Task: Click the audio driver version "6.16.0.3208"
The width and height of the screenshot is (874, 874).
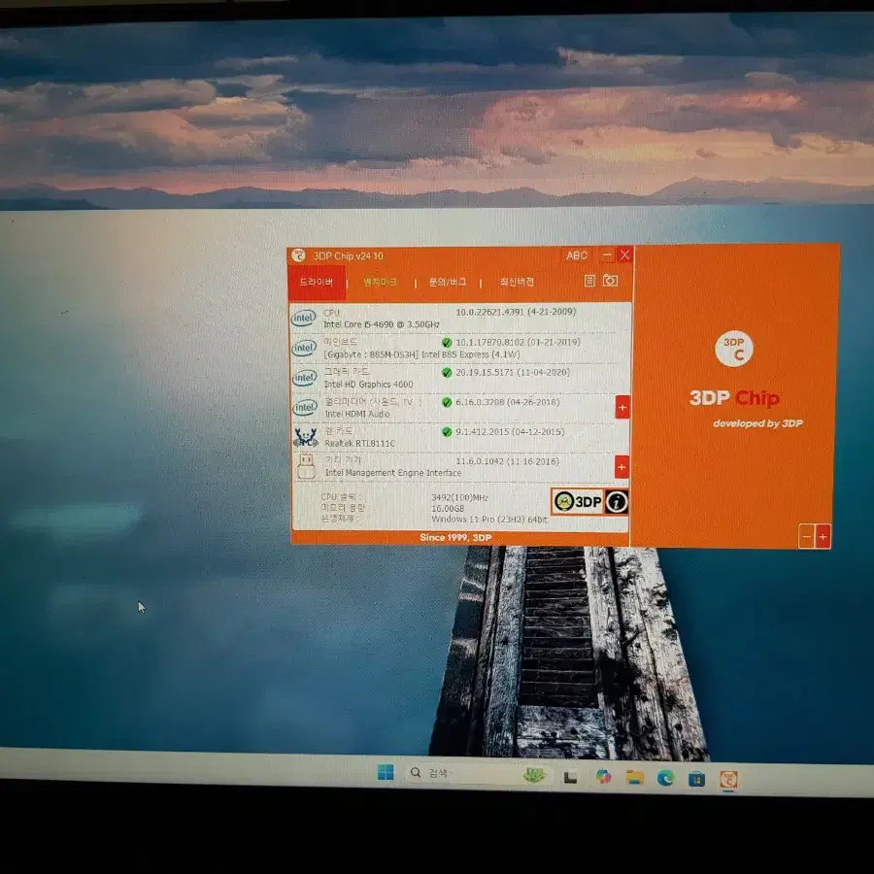Action: click(x=480, y=402)
